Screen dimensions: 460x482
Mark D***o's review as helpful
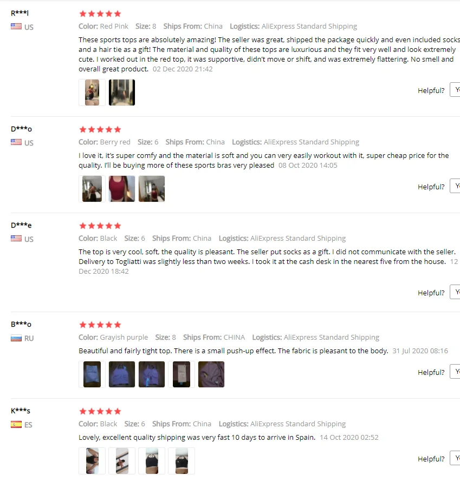coord(455,186)
